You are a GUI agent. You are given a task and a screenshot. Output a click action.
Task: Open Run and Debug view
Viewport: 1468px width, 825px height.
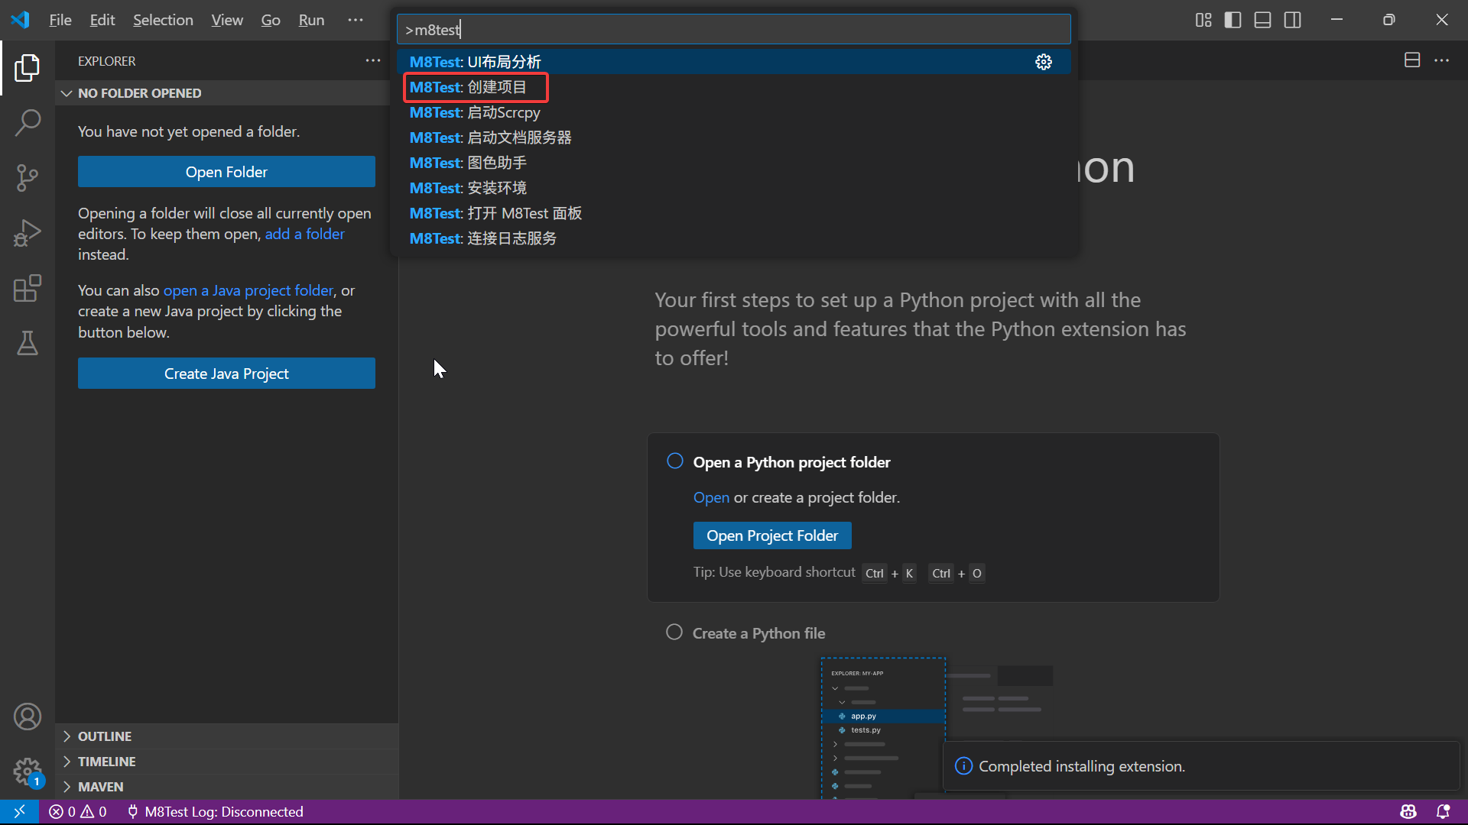pos(28,233)
